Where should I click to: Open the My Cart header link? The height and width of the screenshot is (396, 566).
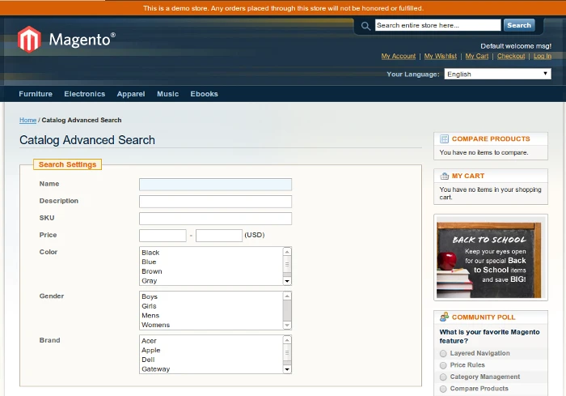pyautogui.click(x=477, y=56)
